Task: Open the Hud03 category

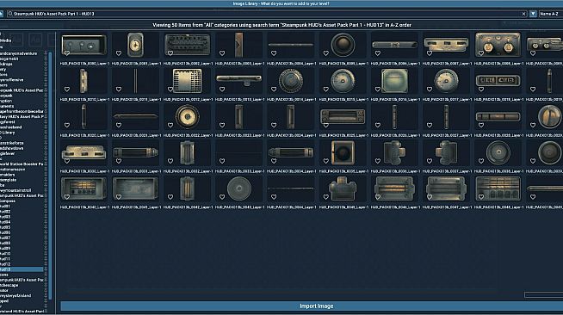Action: coord(5,217)
